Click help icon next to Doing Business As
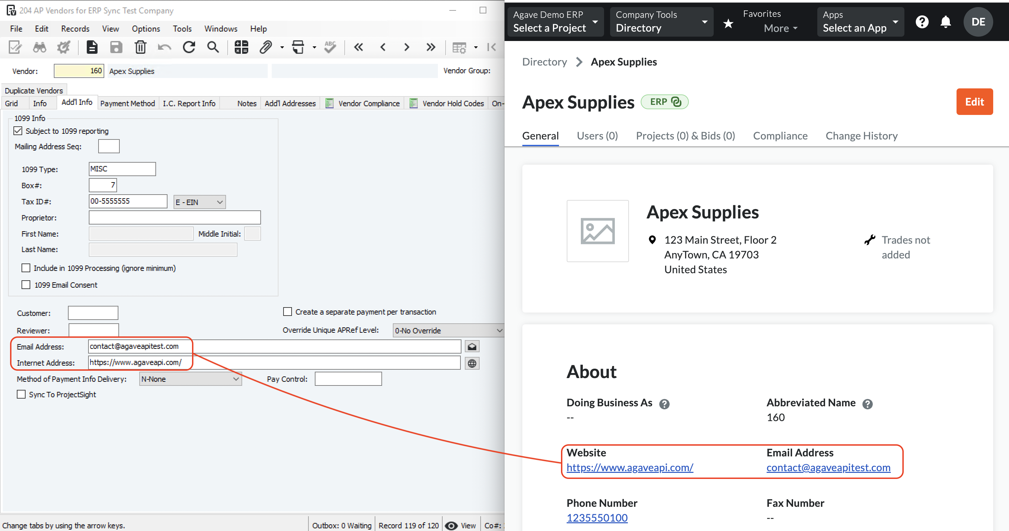The image size is (1009, 531). 664,404
